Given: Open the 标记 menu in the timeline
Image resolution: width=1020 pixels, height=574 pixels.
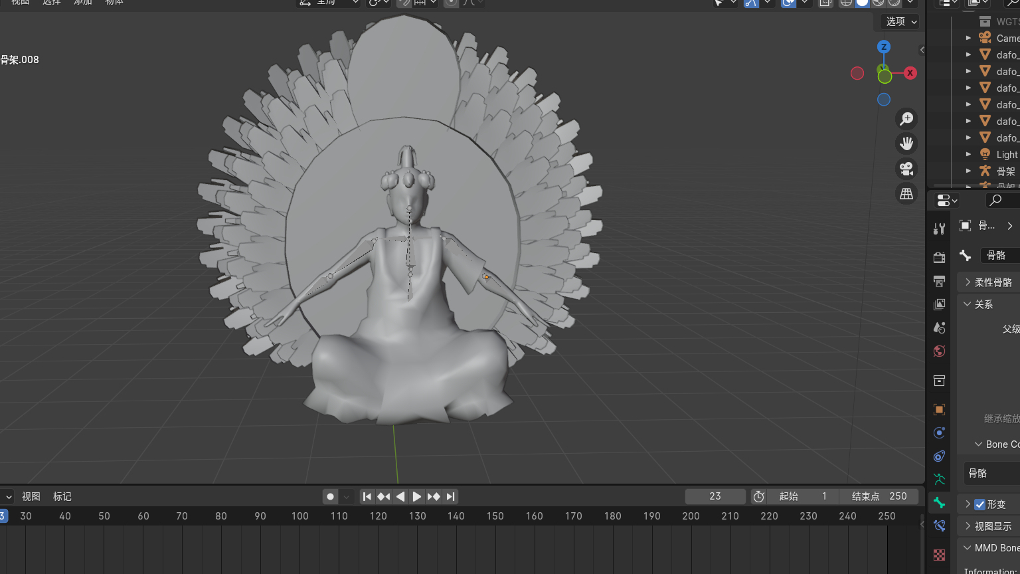Looking at the screenshot, I should click(x=62, y=497).
